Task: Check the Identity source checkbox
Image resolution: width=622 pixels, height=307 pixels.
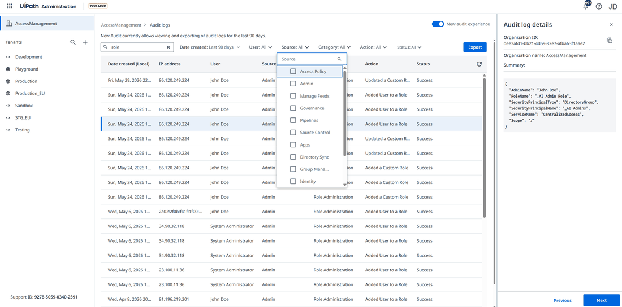Action: point(293,181)
